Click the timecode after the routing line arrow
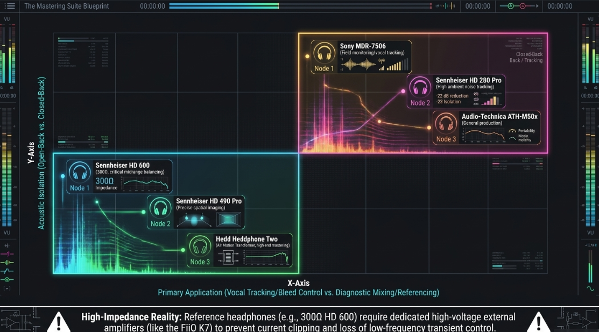This screenshot has height=332, width=599. (560, 6)
